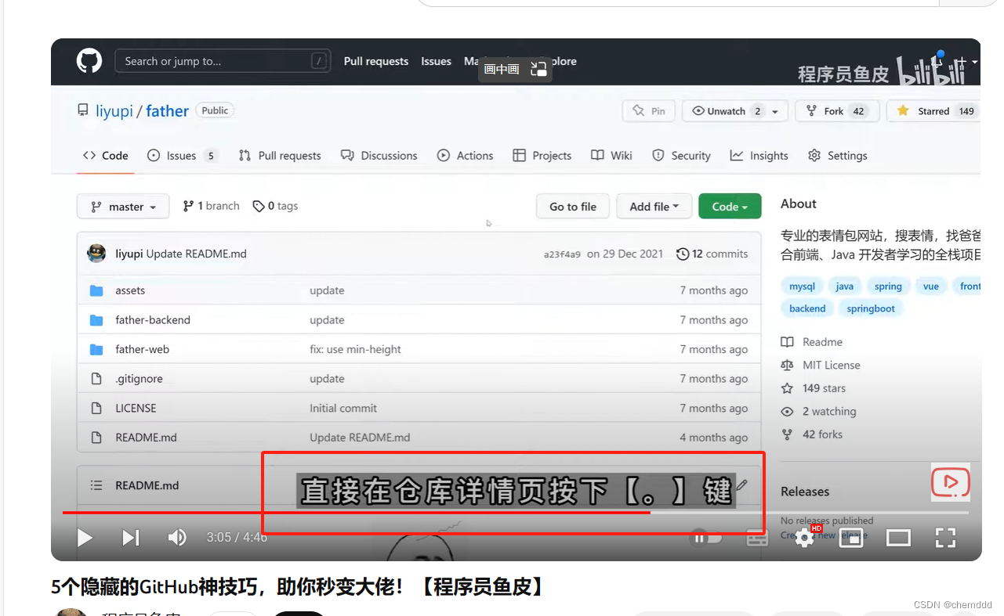Open the assets folder
Viewport: 1004px width, 616px height.
coord(130,290)
